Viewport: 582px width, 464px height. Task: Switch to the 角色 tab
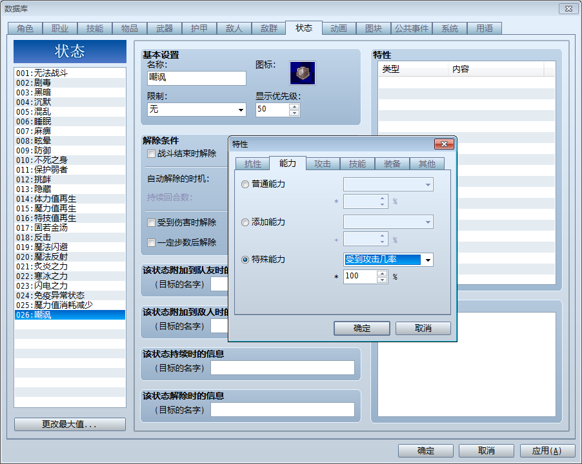click(x=25, y=28)
